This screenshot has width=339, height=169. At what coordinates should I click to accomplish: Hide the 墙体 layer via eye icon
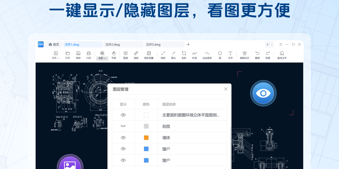coord(123,138)
